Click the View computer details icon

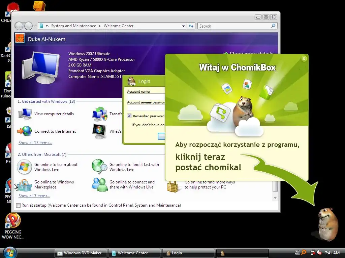pyautogui.click(x=25, y=114)
